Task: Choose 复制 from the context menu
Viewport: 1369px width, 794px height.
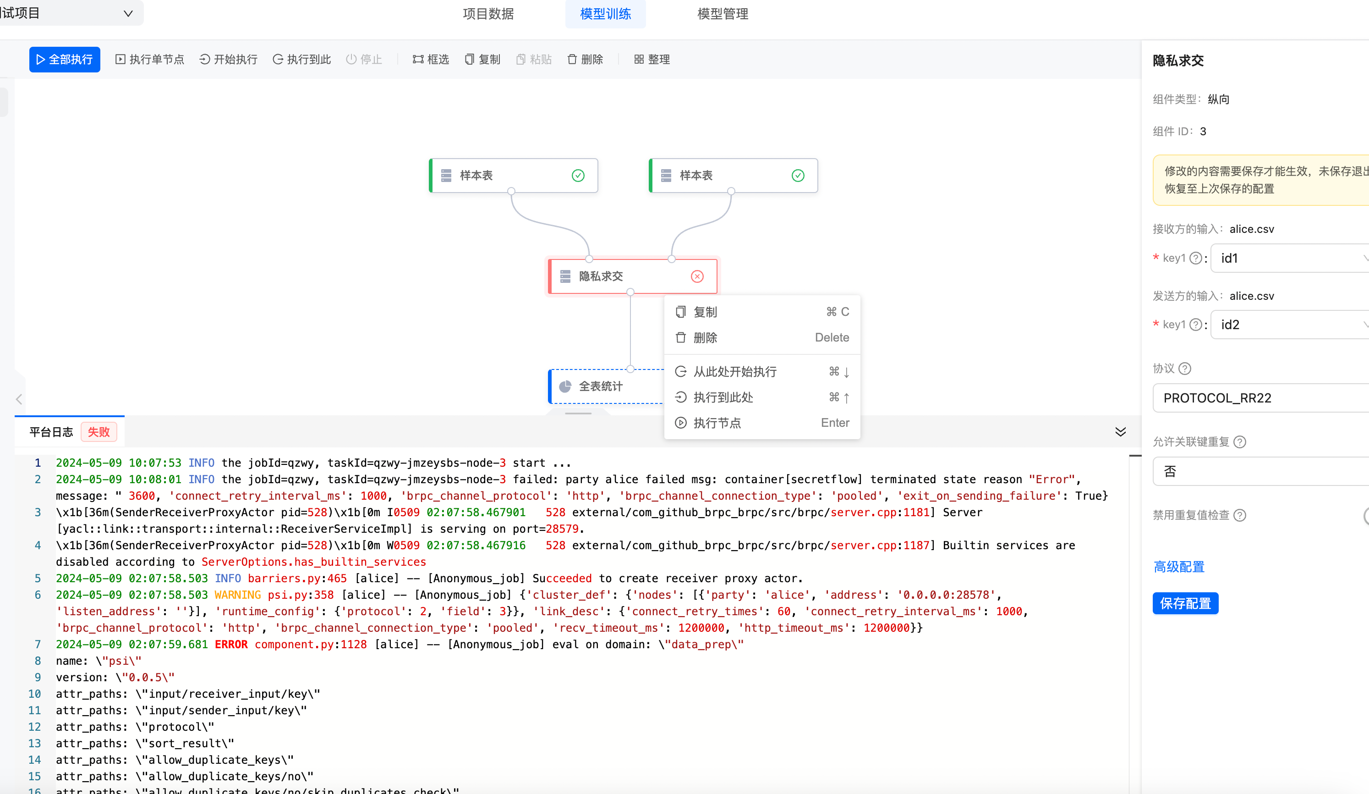Action: pos(761,312)
